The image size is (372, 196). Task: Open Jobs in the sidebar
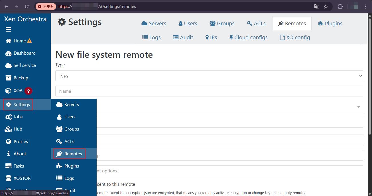pyautogui.click(x=14, y=117)
